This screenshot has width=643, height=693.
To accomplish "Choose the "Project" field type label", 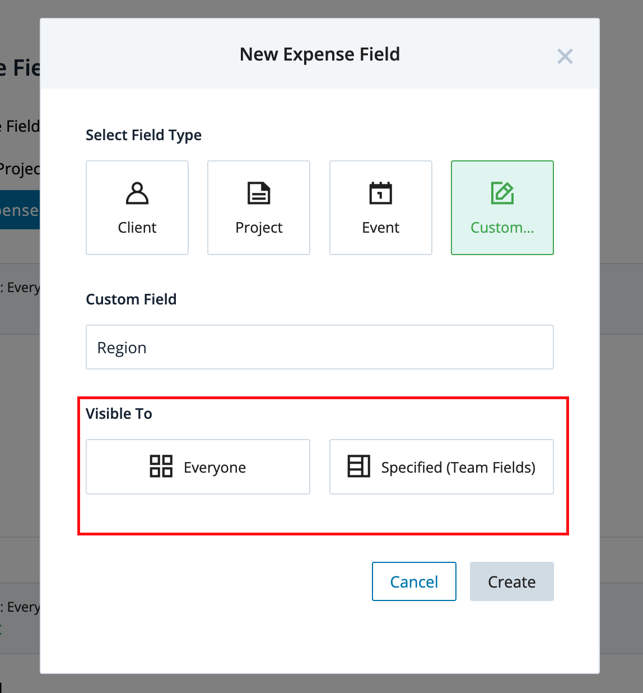I will [x=259, y=228].
